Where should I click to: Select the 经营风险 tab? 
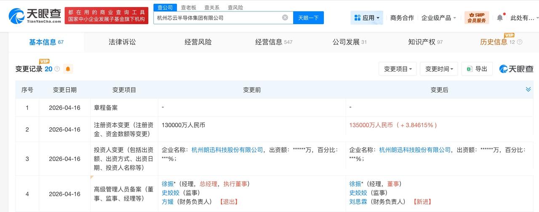click(x=198, y=42)
